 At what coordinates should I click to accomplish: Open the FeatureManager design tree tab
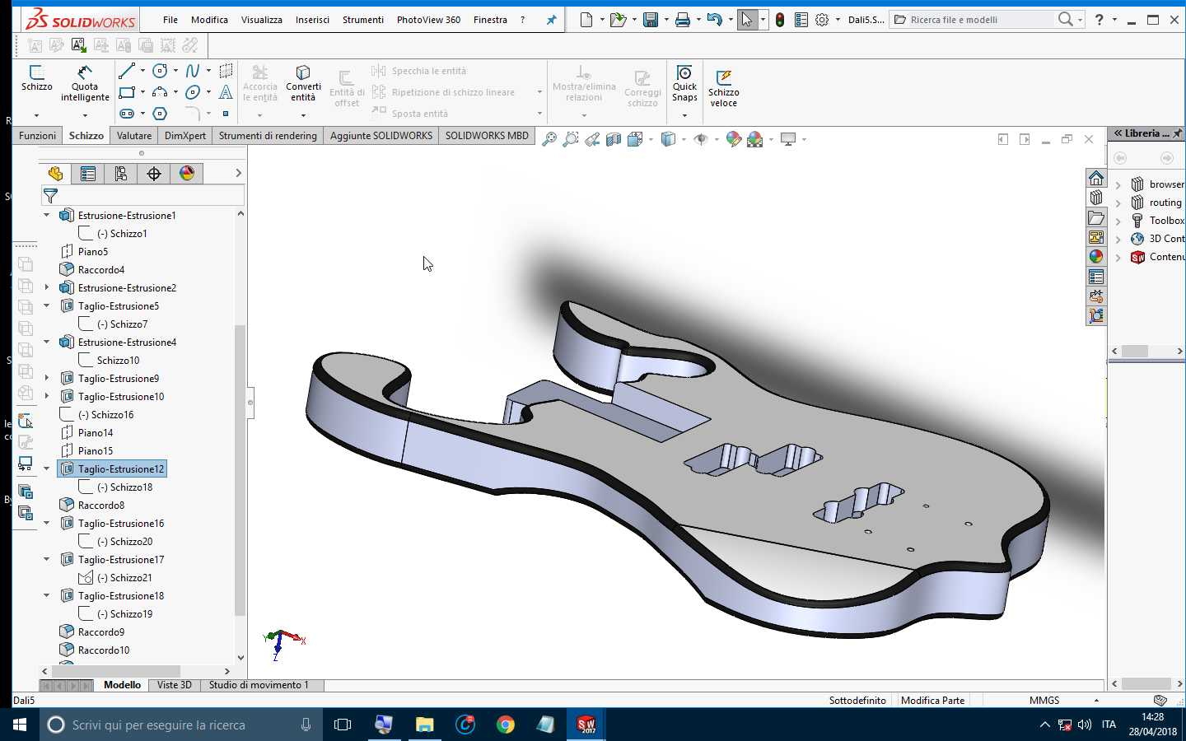click(x=55, y=174)
